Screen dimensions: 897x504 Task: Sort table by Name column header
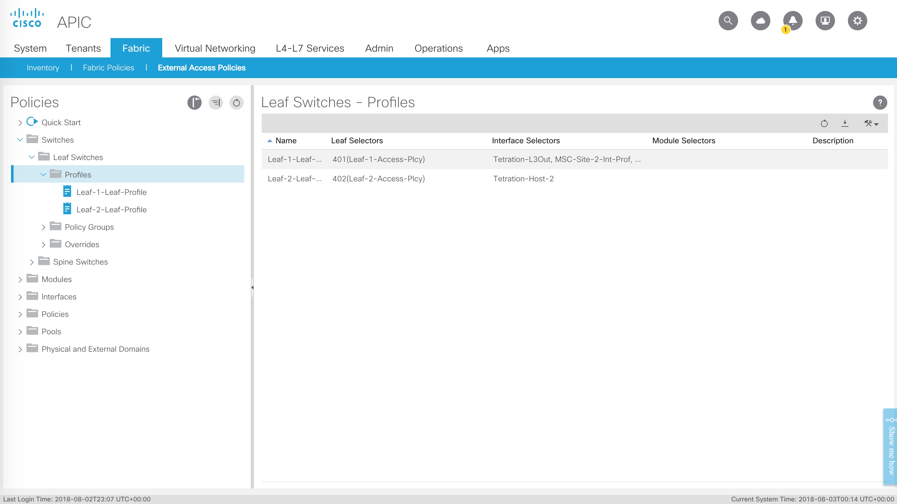(x=286, y=141)
